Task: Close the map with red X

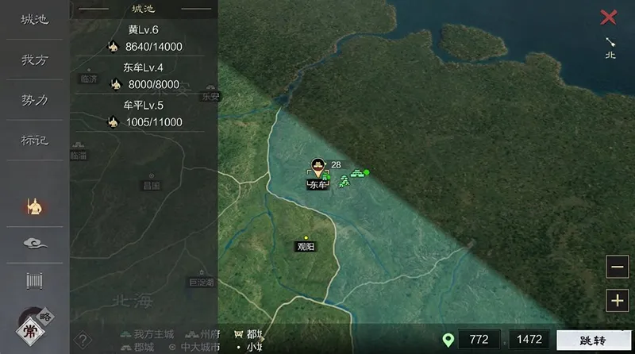Action: pyautogui.click(x=609, y=17)
